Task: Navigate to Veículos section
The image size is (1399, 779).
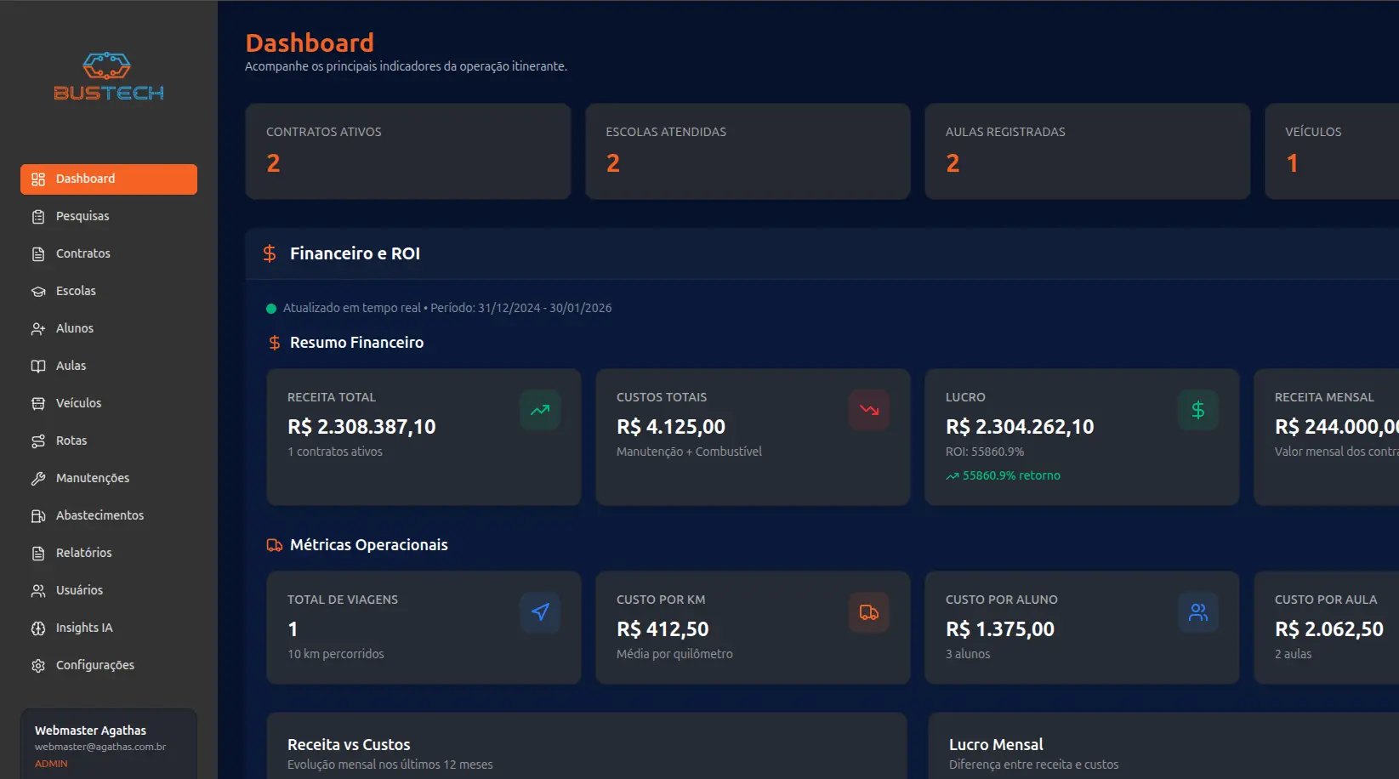Action: pyautogui.click(x=78, y=403)
